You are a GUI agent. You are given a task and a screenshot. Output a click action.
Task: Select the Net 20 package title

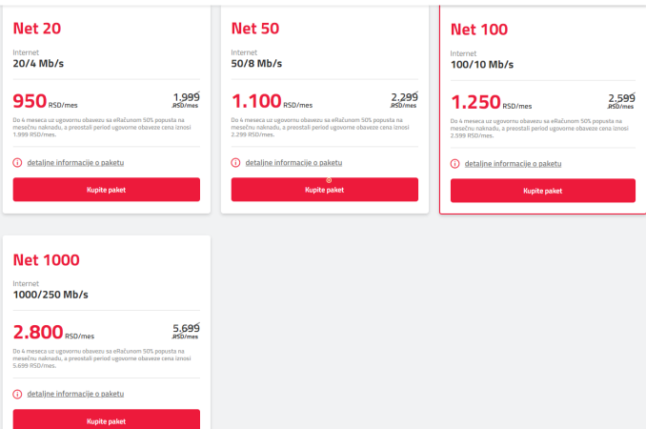[x=37, y=29]
